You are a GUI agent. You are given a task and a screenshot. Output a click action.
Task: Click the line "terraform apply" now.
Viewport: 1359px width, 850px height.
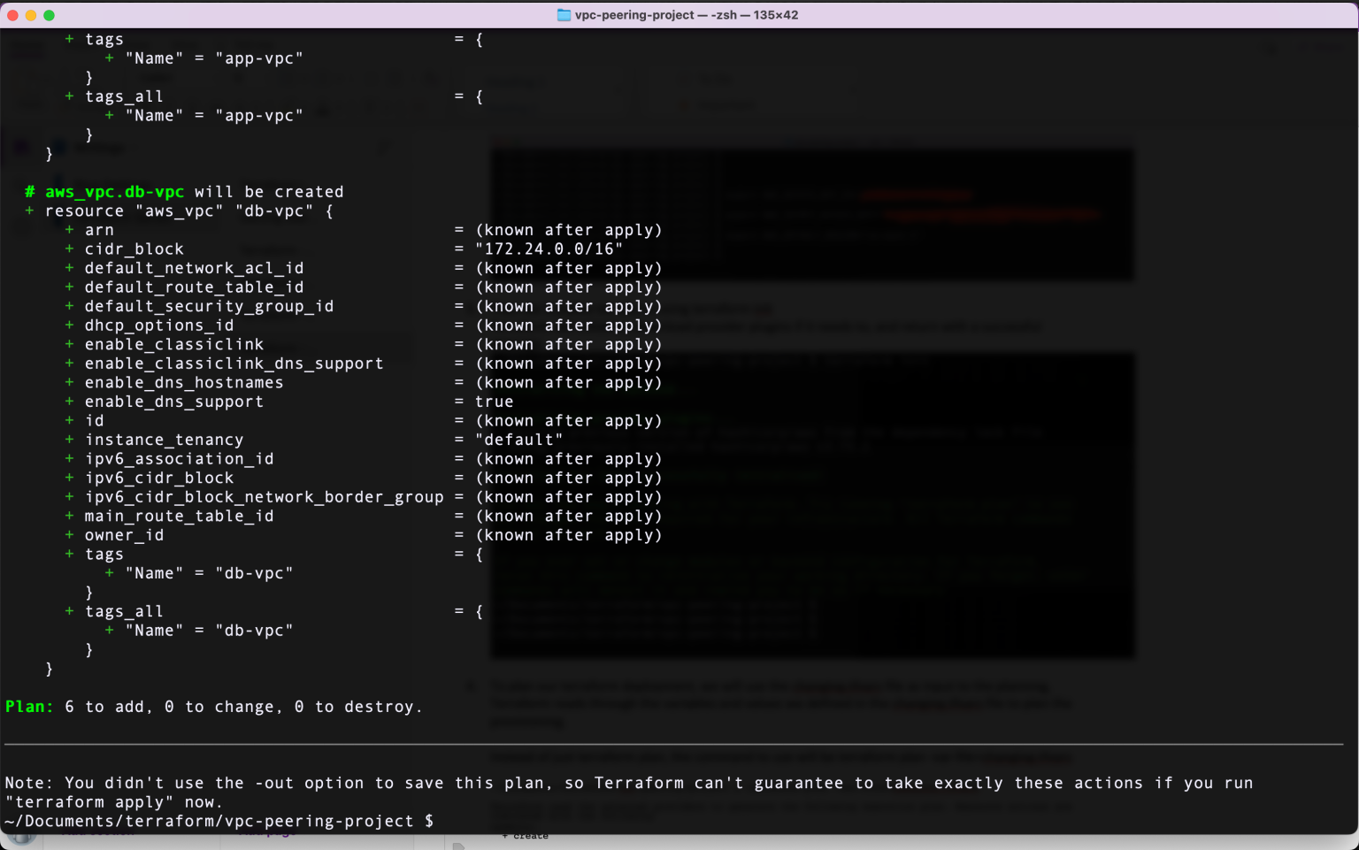(114, 802)
